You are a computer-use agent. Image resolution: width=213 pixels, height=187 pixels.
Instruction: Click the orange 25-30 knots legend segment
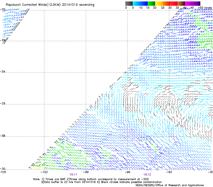tap(166, 3)
